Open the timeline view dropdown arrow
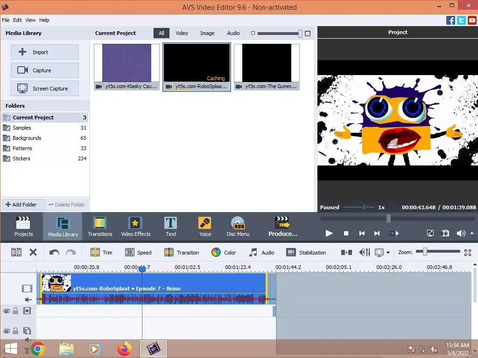This screenshot has width=478, height=358. click(x=388, y=252)
